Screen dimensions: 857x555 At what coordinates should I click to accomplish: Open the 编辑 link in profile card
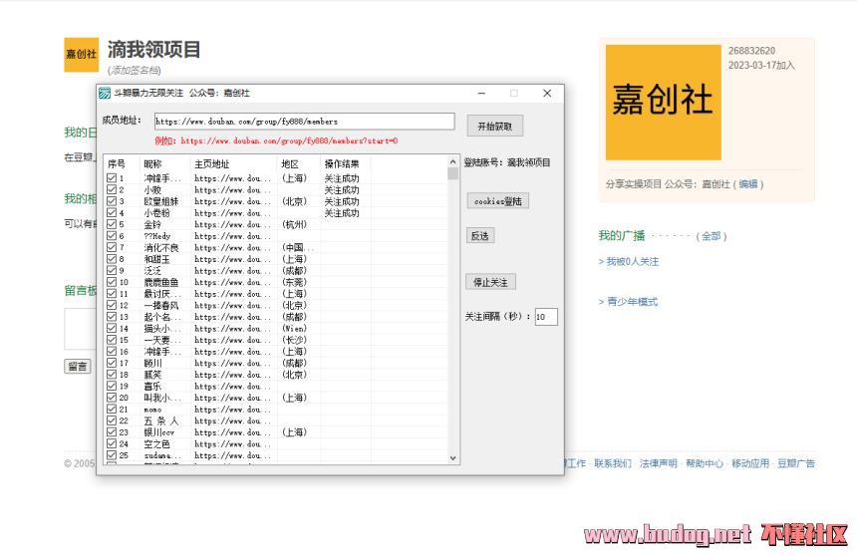748,184
